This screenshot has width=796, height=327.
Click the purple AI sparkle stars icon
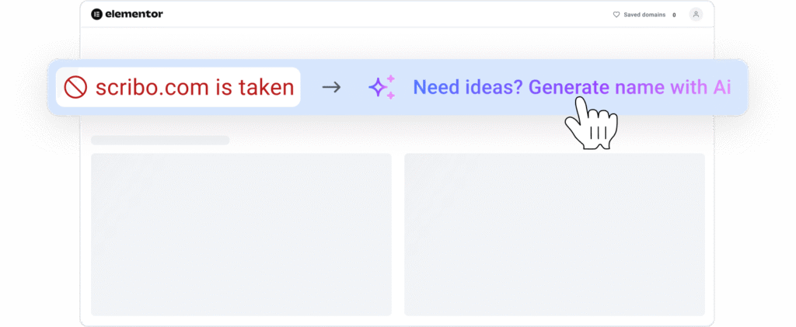382,87
